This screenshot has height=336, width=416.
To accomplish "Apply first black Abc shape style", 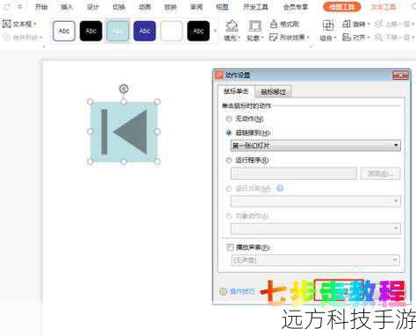I will (x=90, y=31).
